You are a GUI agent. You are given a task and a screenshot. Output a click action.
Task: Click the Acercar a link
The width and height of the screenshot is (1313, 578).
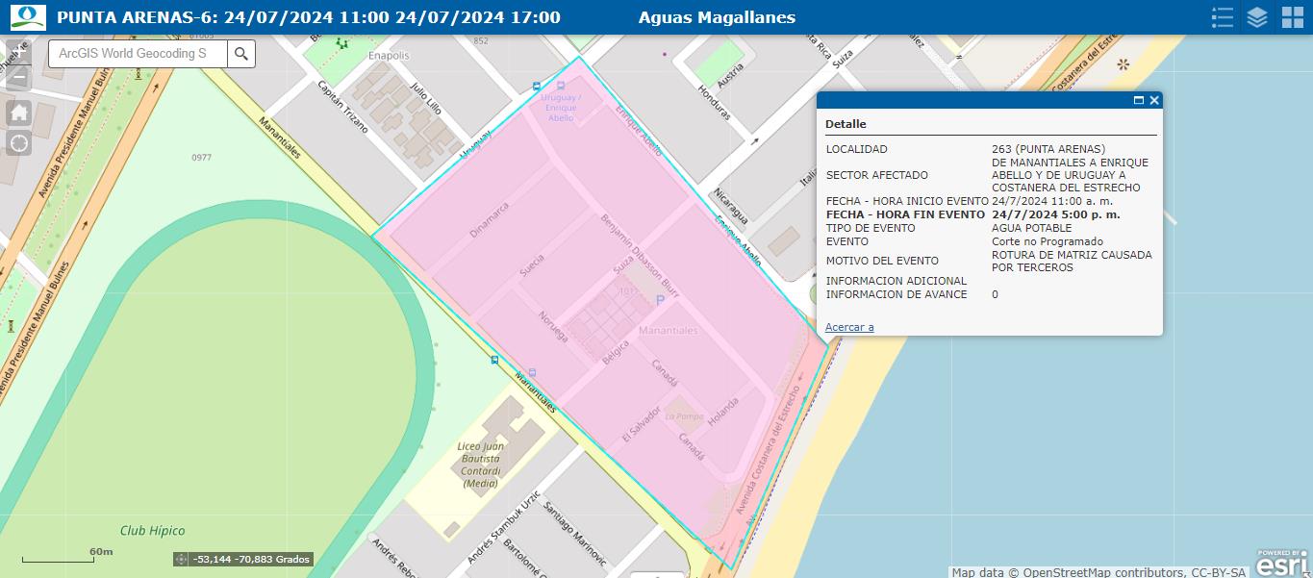(x=849, y=327)
